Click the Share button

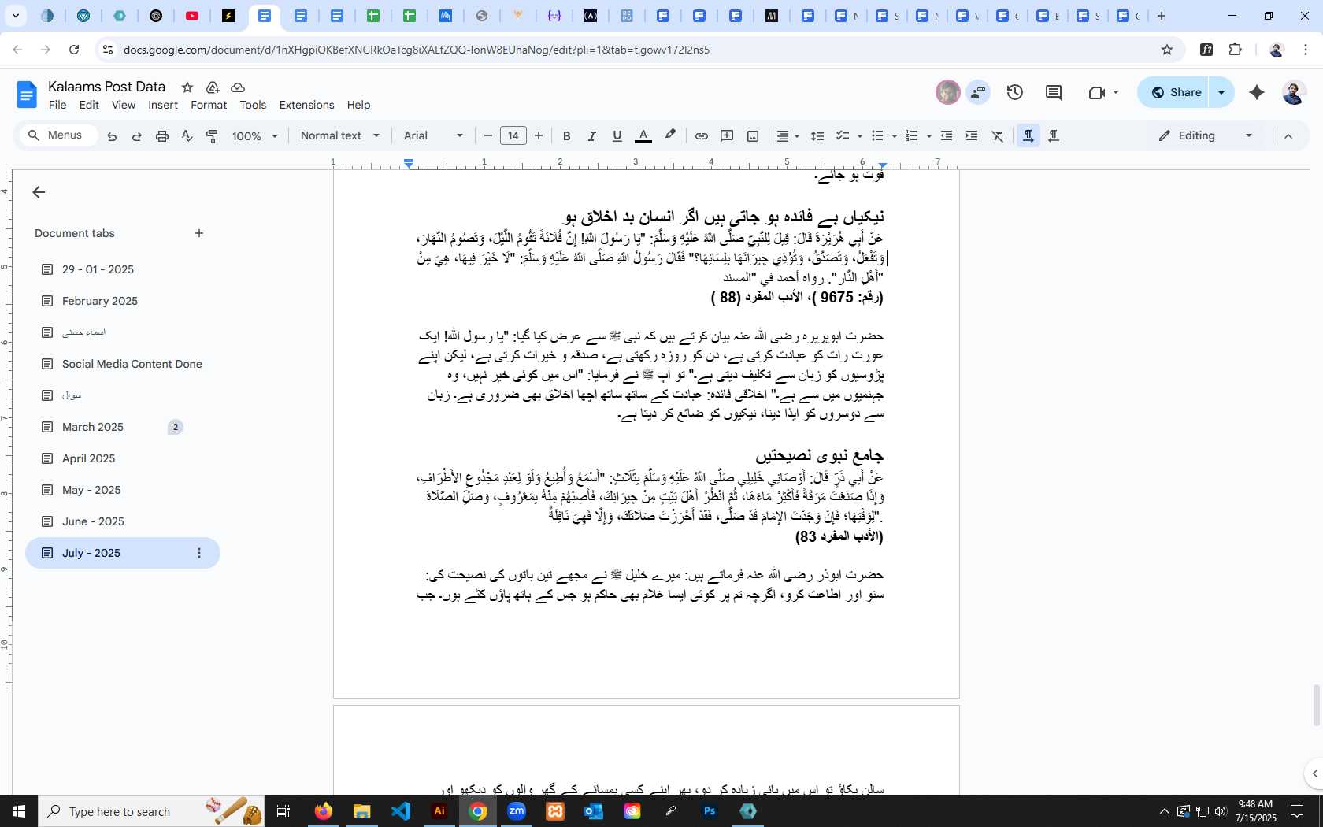click(1175, 92)
